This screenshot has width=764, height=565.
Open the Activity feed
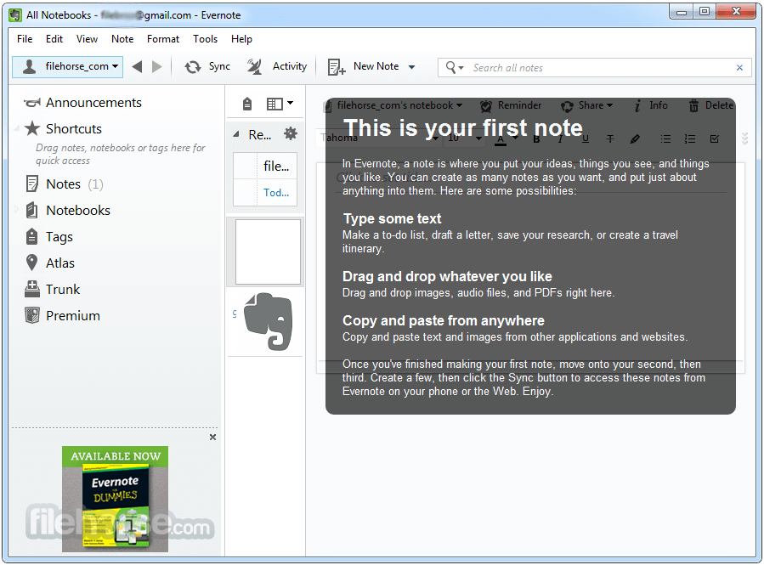pyautogui.click(x=277, y=67)
